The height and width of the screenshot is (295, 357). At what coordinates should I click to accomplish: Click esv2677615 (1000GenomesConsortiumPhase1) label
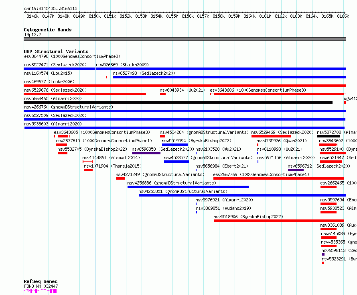[x=104, y=141]
